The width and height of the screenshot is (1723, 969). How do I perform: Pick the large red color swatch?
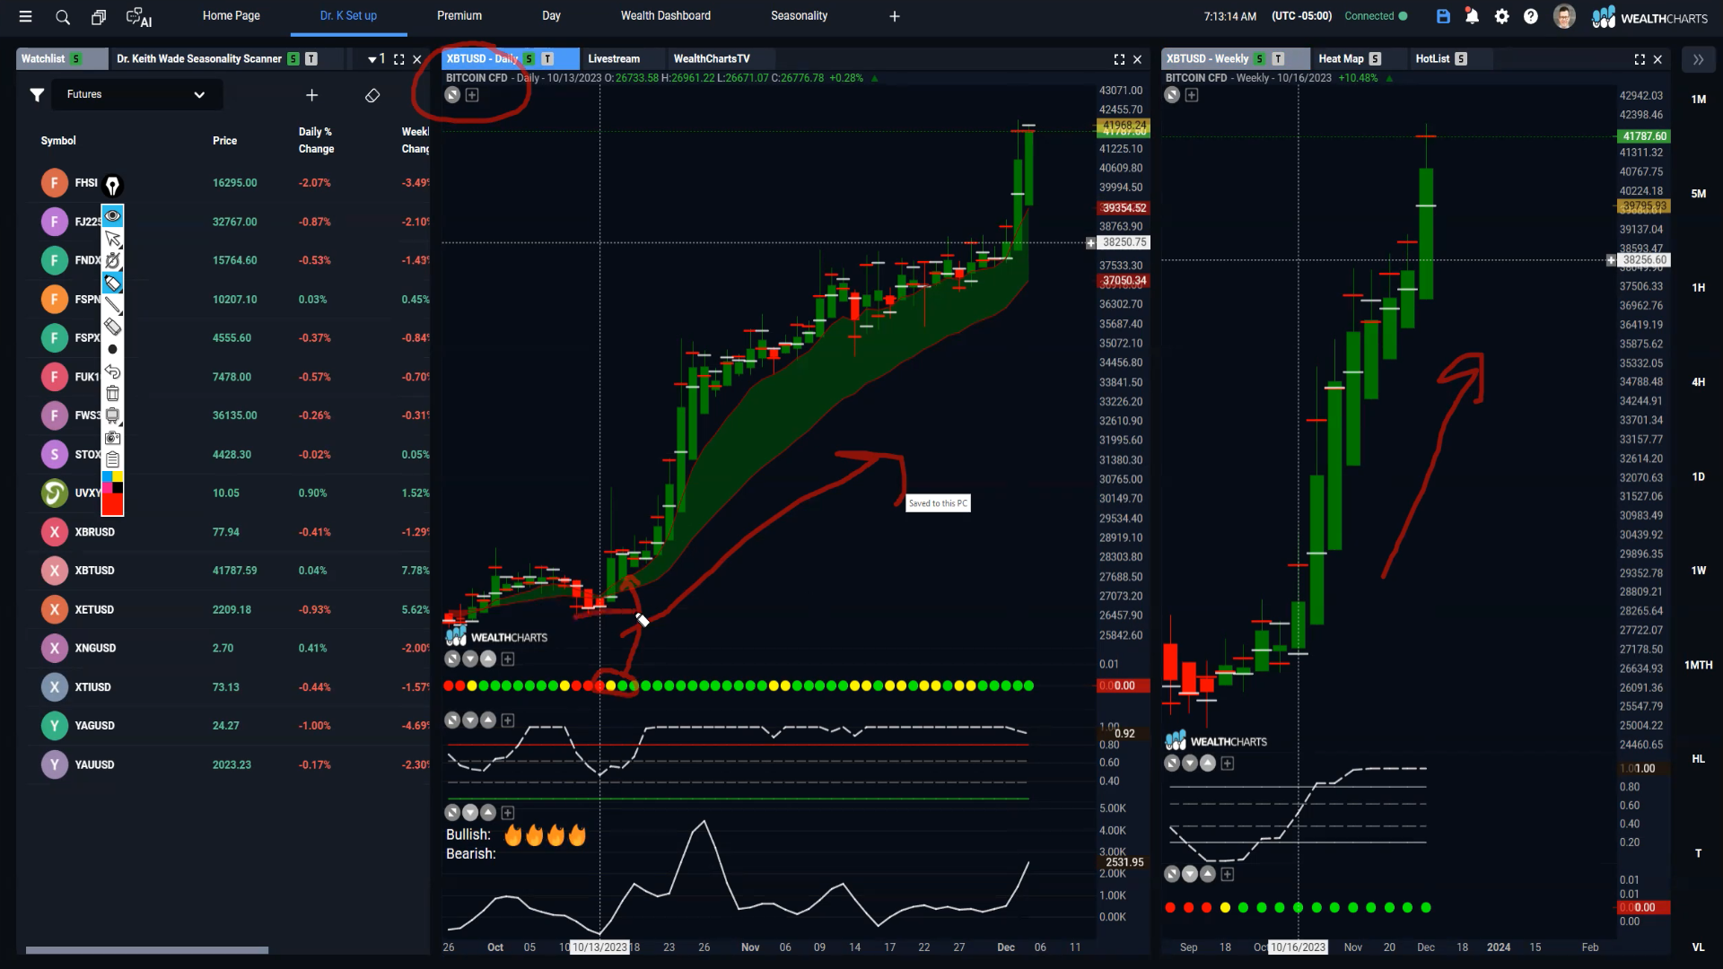coord(112,504)
